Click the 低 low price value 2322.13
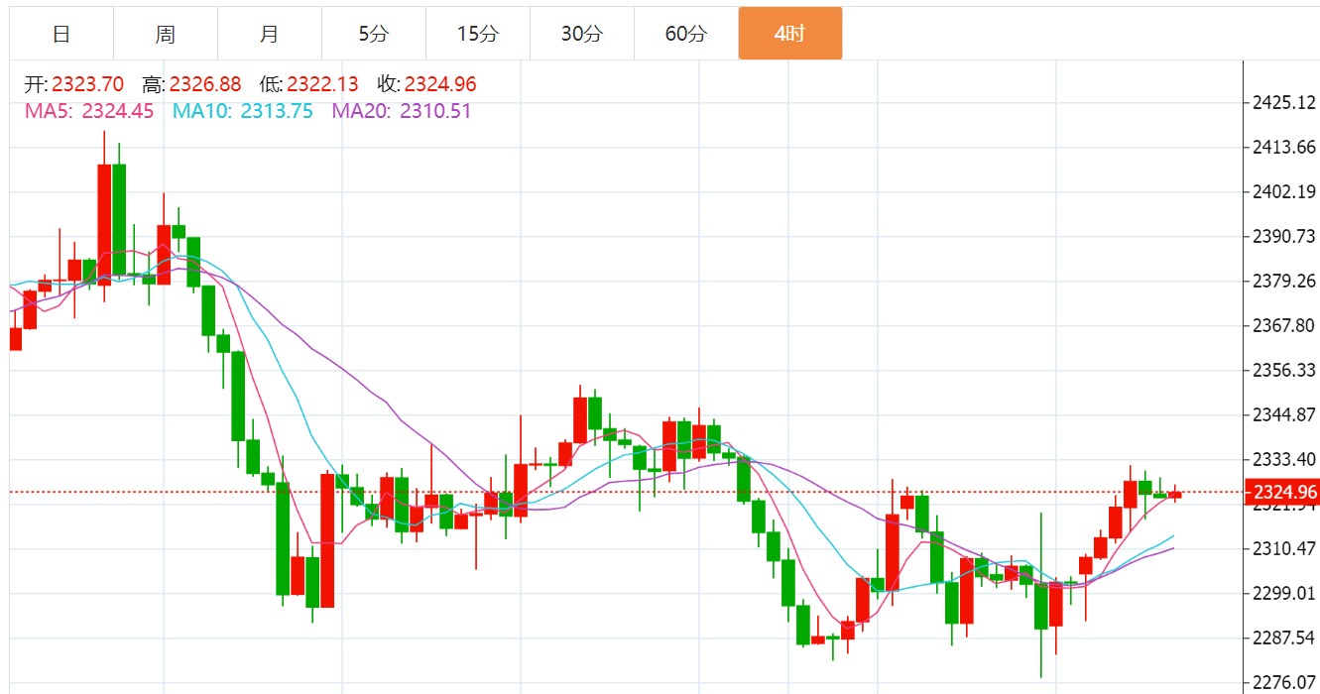 323,84
